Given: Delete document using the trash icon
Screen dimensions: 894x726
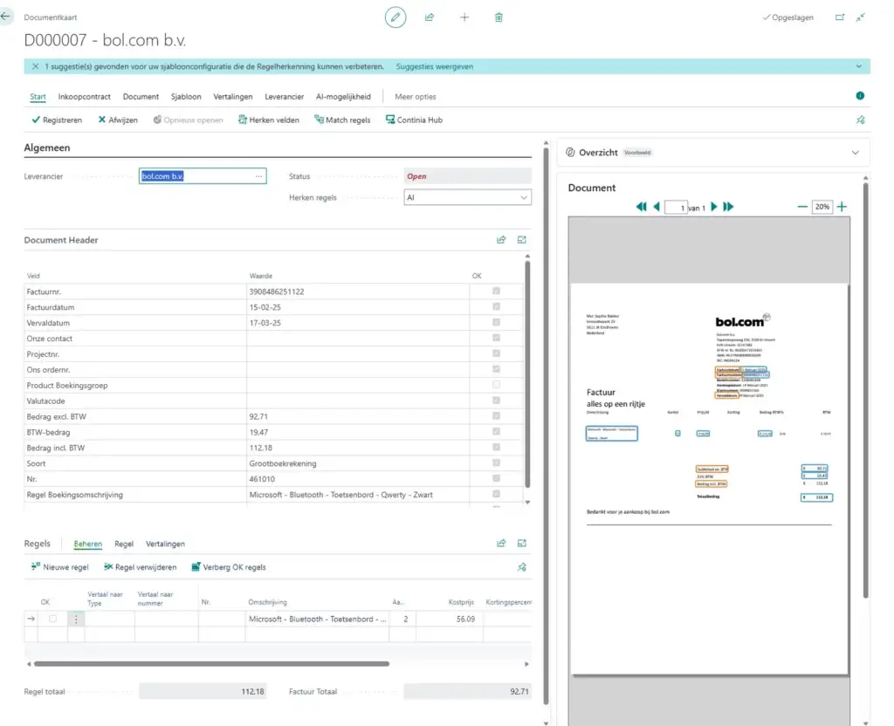Looking at the screenshot, I should (499, 17).
